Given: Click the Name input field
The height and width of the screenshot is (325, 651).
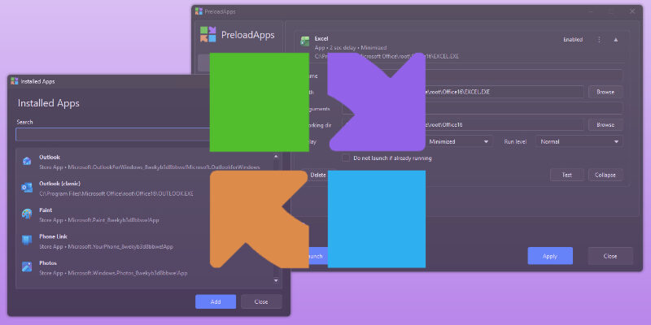Looking at the screenshot, I should click(x=482, y=76).
